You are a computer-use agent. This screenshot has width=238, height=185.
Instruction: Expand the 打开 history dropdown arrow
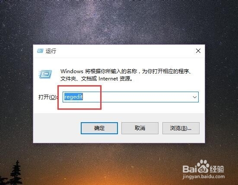coord(195,97)
